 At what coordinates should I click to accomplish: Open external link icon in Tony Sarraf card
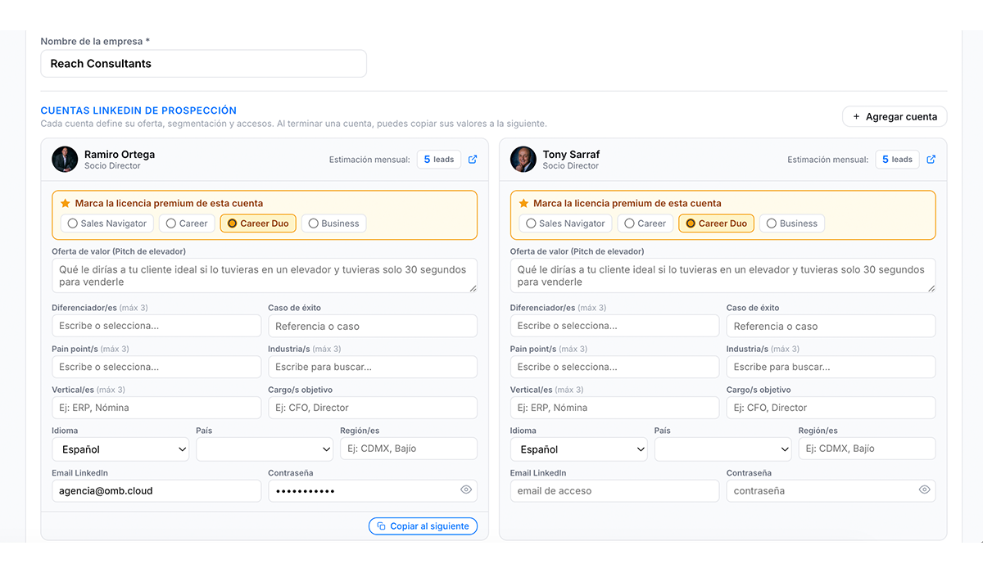pos(931,160)
